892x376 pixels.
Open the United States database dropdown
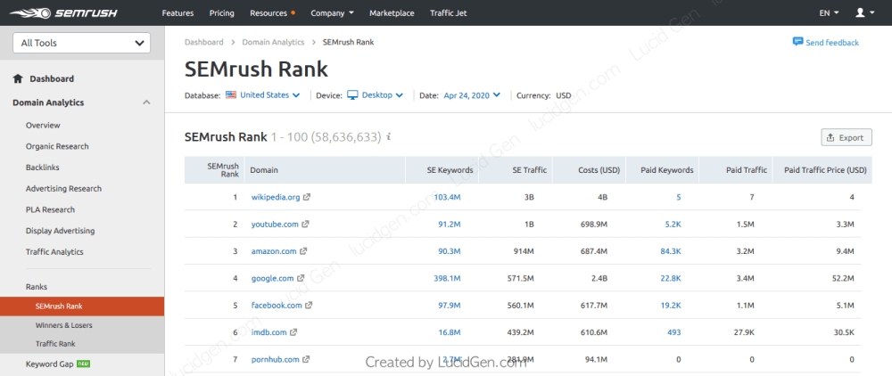pyautogui.click(x=269, y=94)
